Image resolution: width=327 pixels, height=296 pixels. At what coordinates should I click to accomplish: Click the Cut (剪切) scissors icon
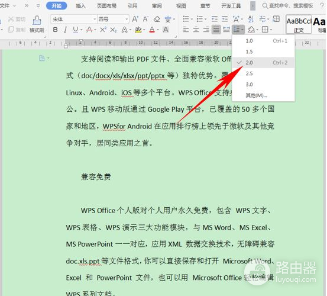[11, 20]
